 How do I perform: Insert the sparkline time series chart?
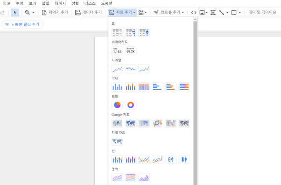click(131, 69)
